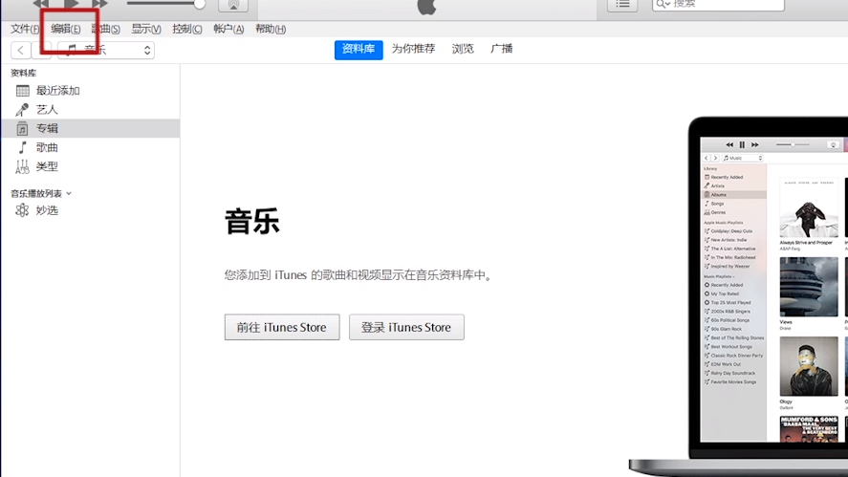Rewind to the previous track
This screenshot has height=477, width=848.
[x=41, y=3]
